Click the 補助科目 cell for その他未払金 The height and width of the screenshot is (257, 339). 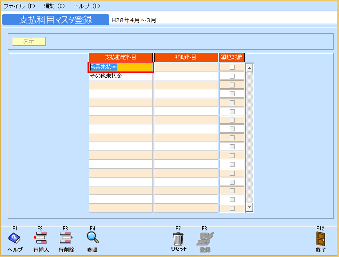pyautogui.click(x=186, y=76)
